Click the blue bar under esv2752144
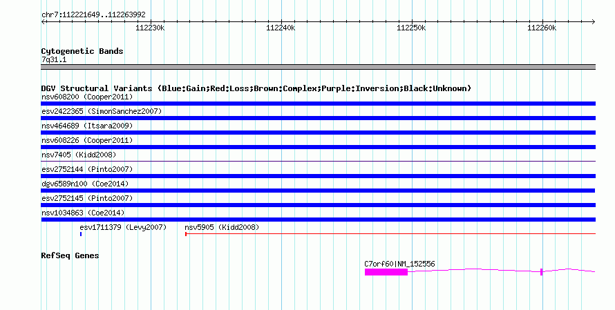615x310 pixels. click(x=318, y=176)
